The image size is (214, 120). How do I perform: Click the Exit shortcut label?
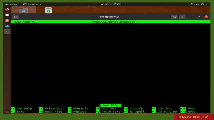coord(21,112)
